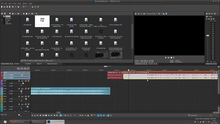Click Video Output FX in preview toolbar
The height and width of the screenshot is (124, 220).
(141, 14)
